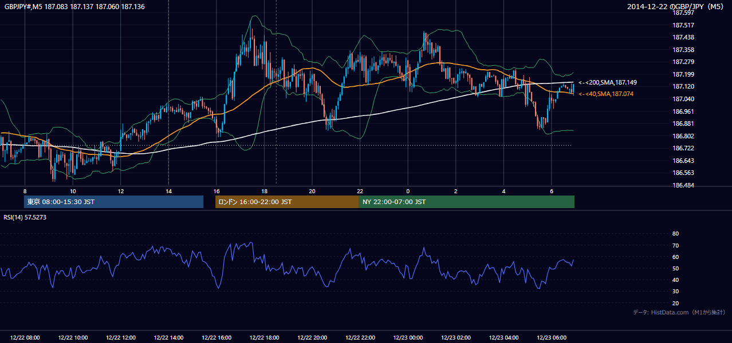Click RSI scale level 40
The width and height of the screenshot is (732, 343).
[675, 280]
